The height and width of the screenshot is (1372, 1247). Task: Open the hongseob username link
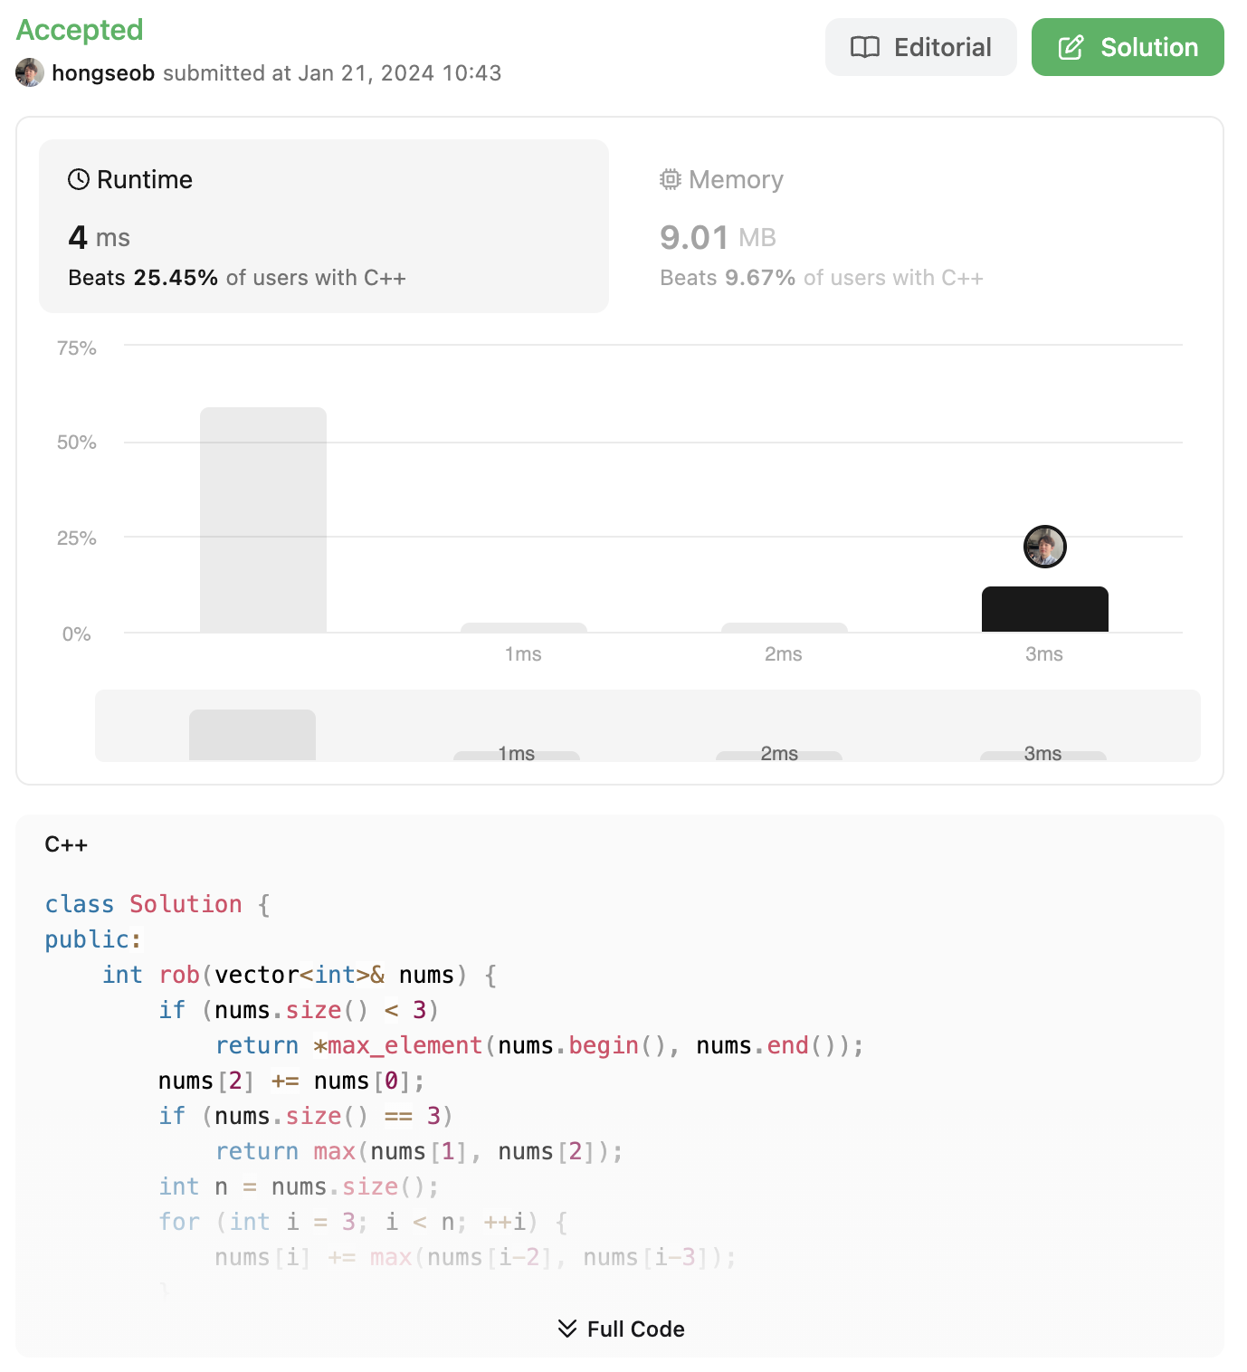click(x=103, y=72)
